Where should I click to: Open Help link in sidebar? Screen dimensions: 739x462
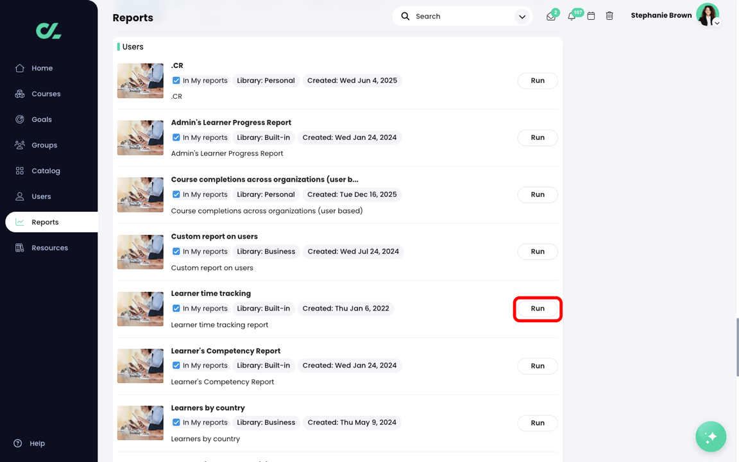click(37, 443)
